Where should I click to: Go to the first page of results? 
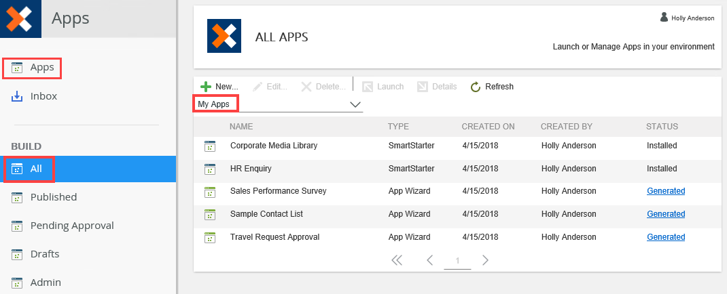click(397, 260)
